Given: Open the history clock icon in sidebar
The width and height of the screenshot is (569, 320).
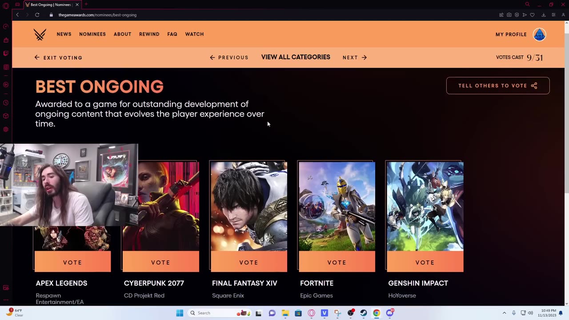Looking at the screenshot, I should 6,103.
